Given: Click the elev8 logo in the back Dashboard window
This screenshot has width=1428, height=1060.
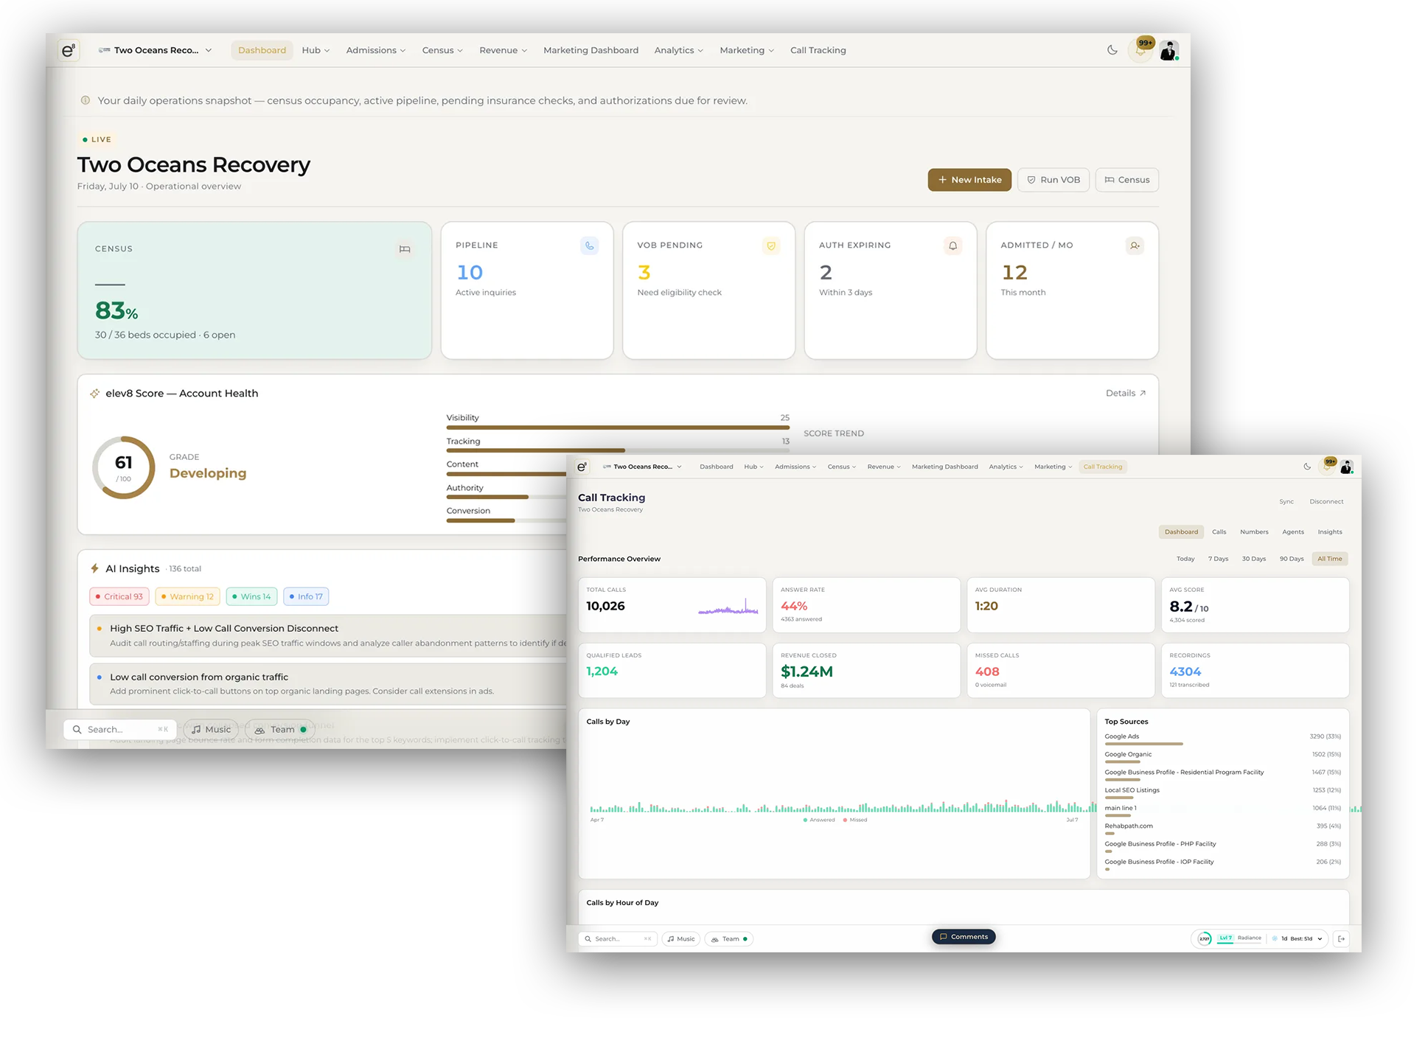Looking at the screenshot, I should point(68,50).
